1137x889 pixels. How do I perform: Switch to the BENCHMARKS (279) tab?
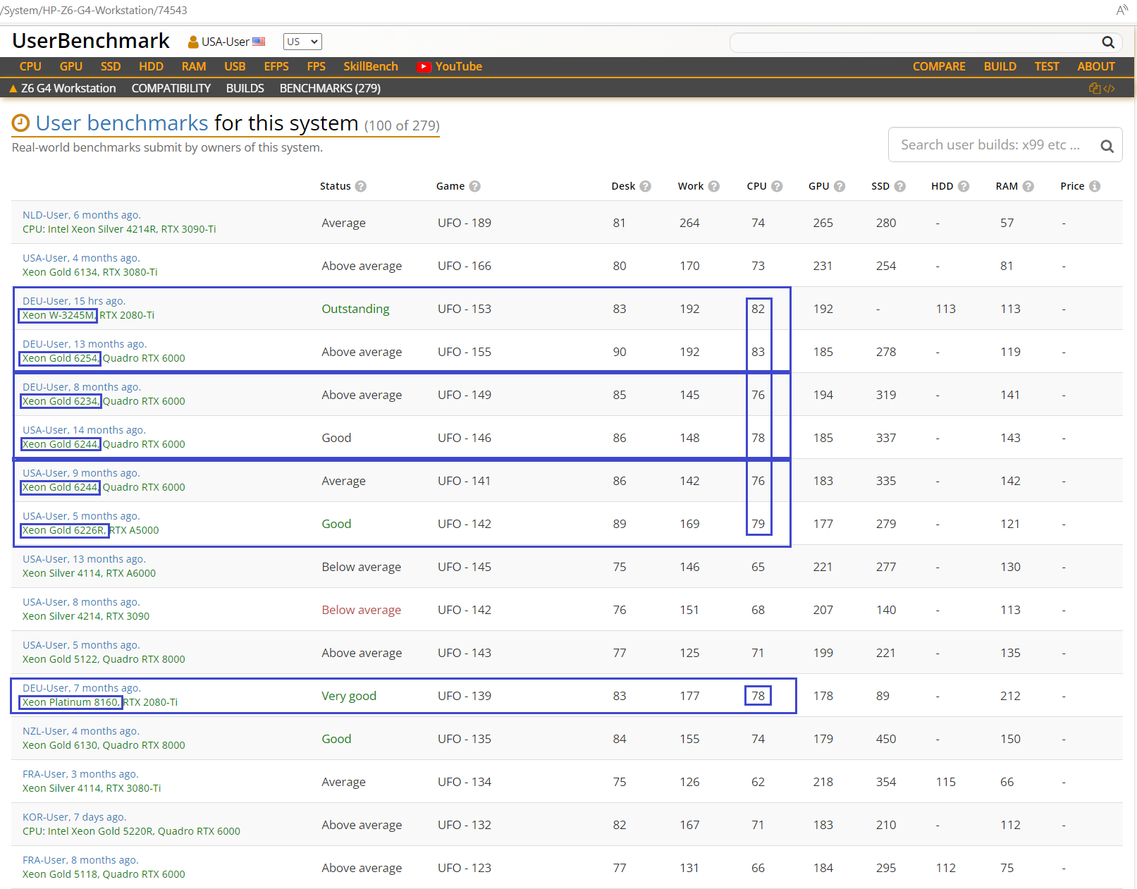330,88
